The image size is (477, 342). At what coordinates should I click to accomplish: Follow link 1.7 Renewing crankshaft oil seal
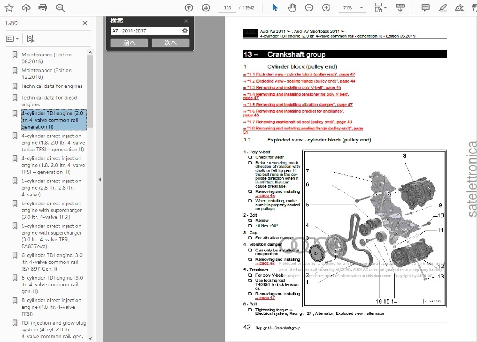tap(298, 122)
